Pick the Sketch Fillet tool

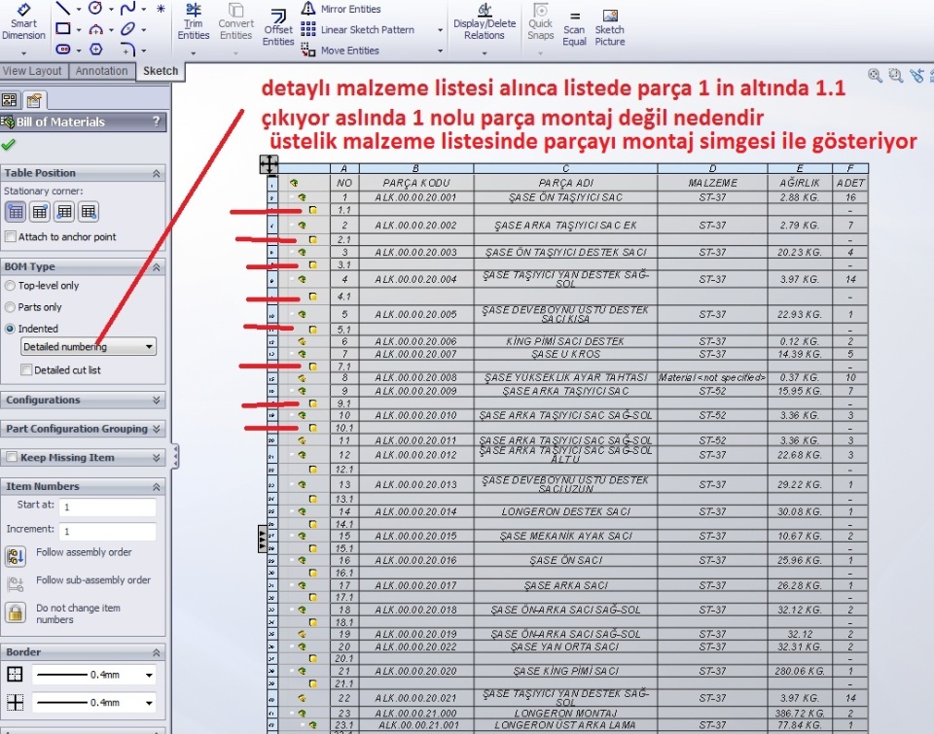128,50
